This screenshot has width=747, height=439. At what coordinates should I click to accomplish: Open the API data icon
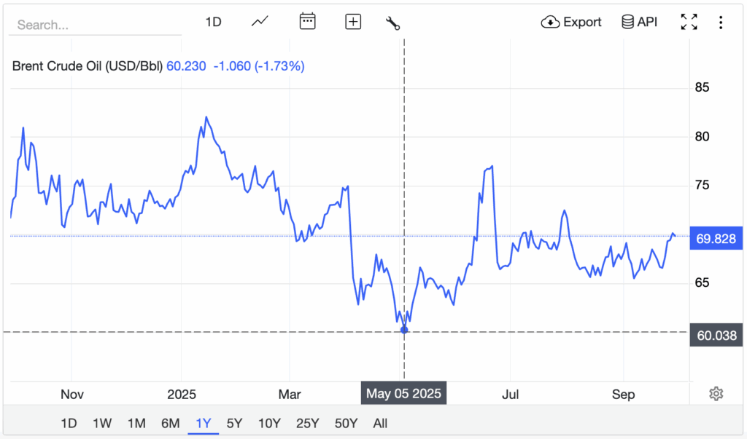tap(626, 21)
